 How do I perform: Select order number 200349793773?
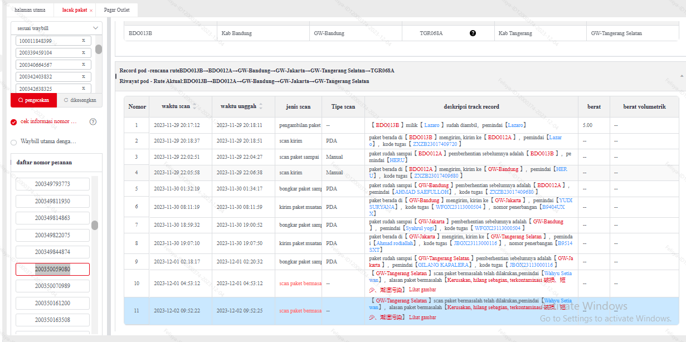click(x=52, y=184)
